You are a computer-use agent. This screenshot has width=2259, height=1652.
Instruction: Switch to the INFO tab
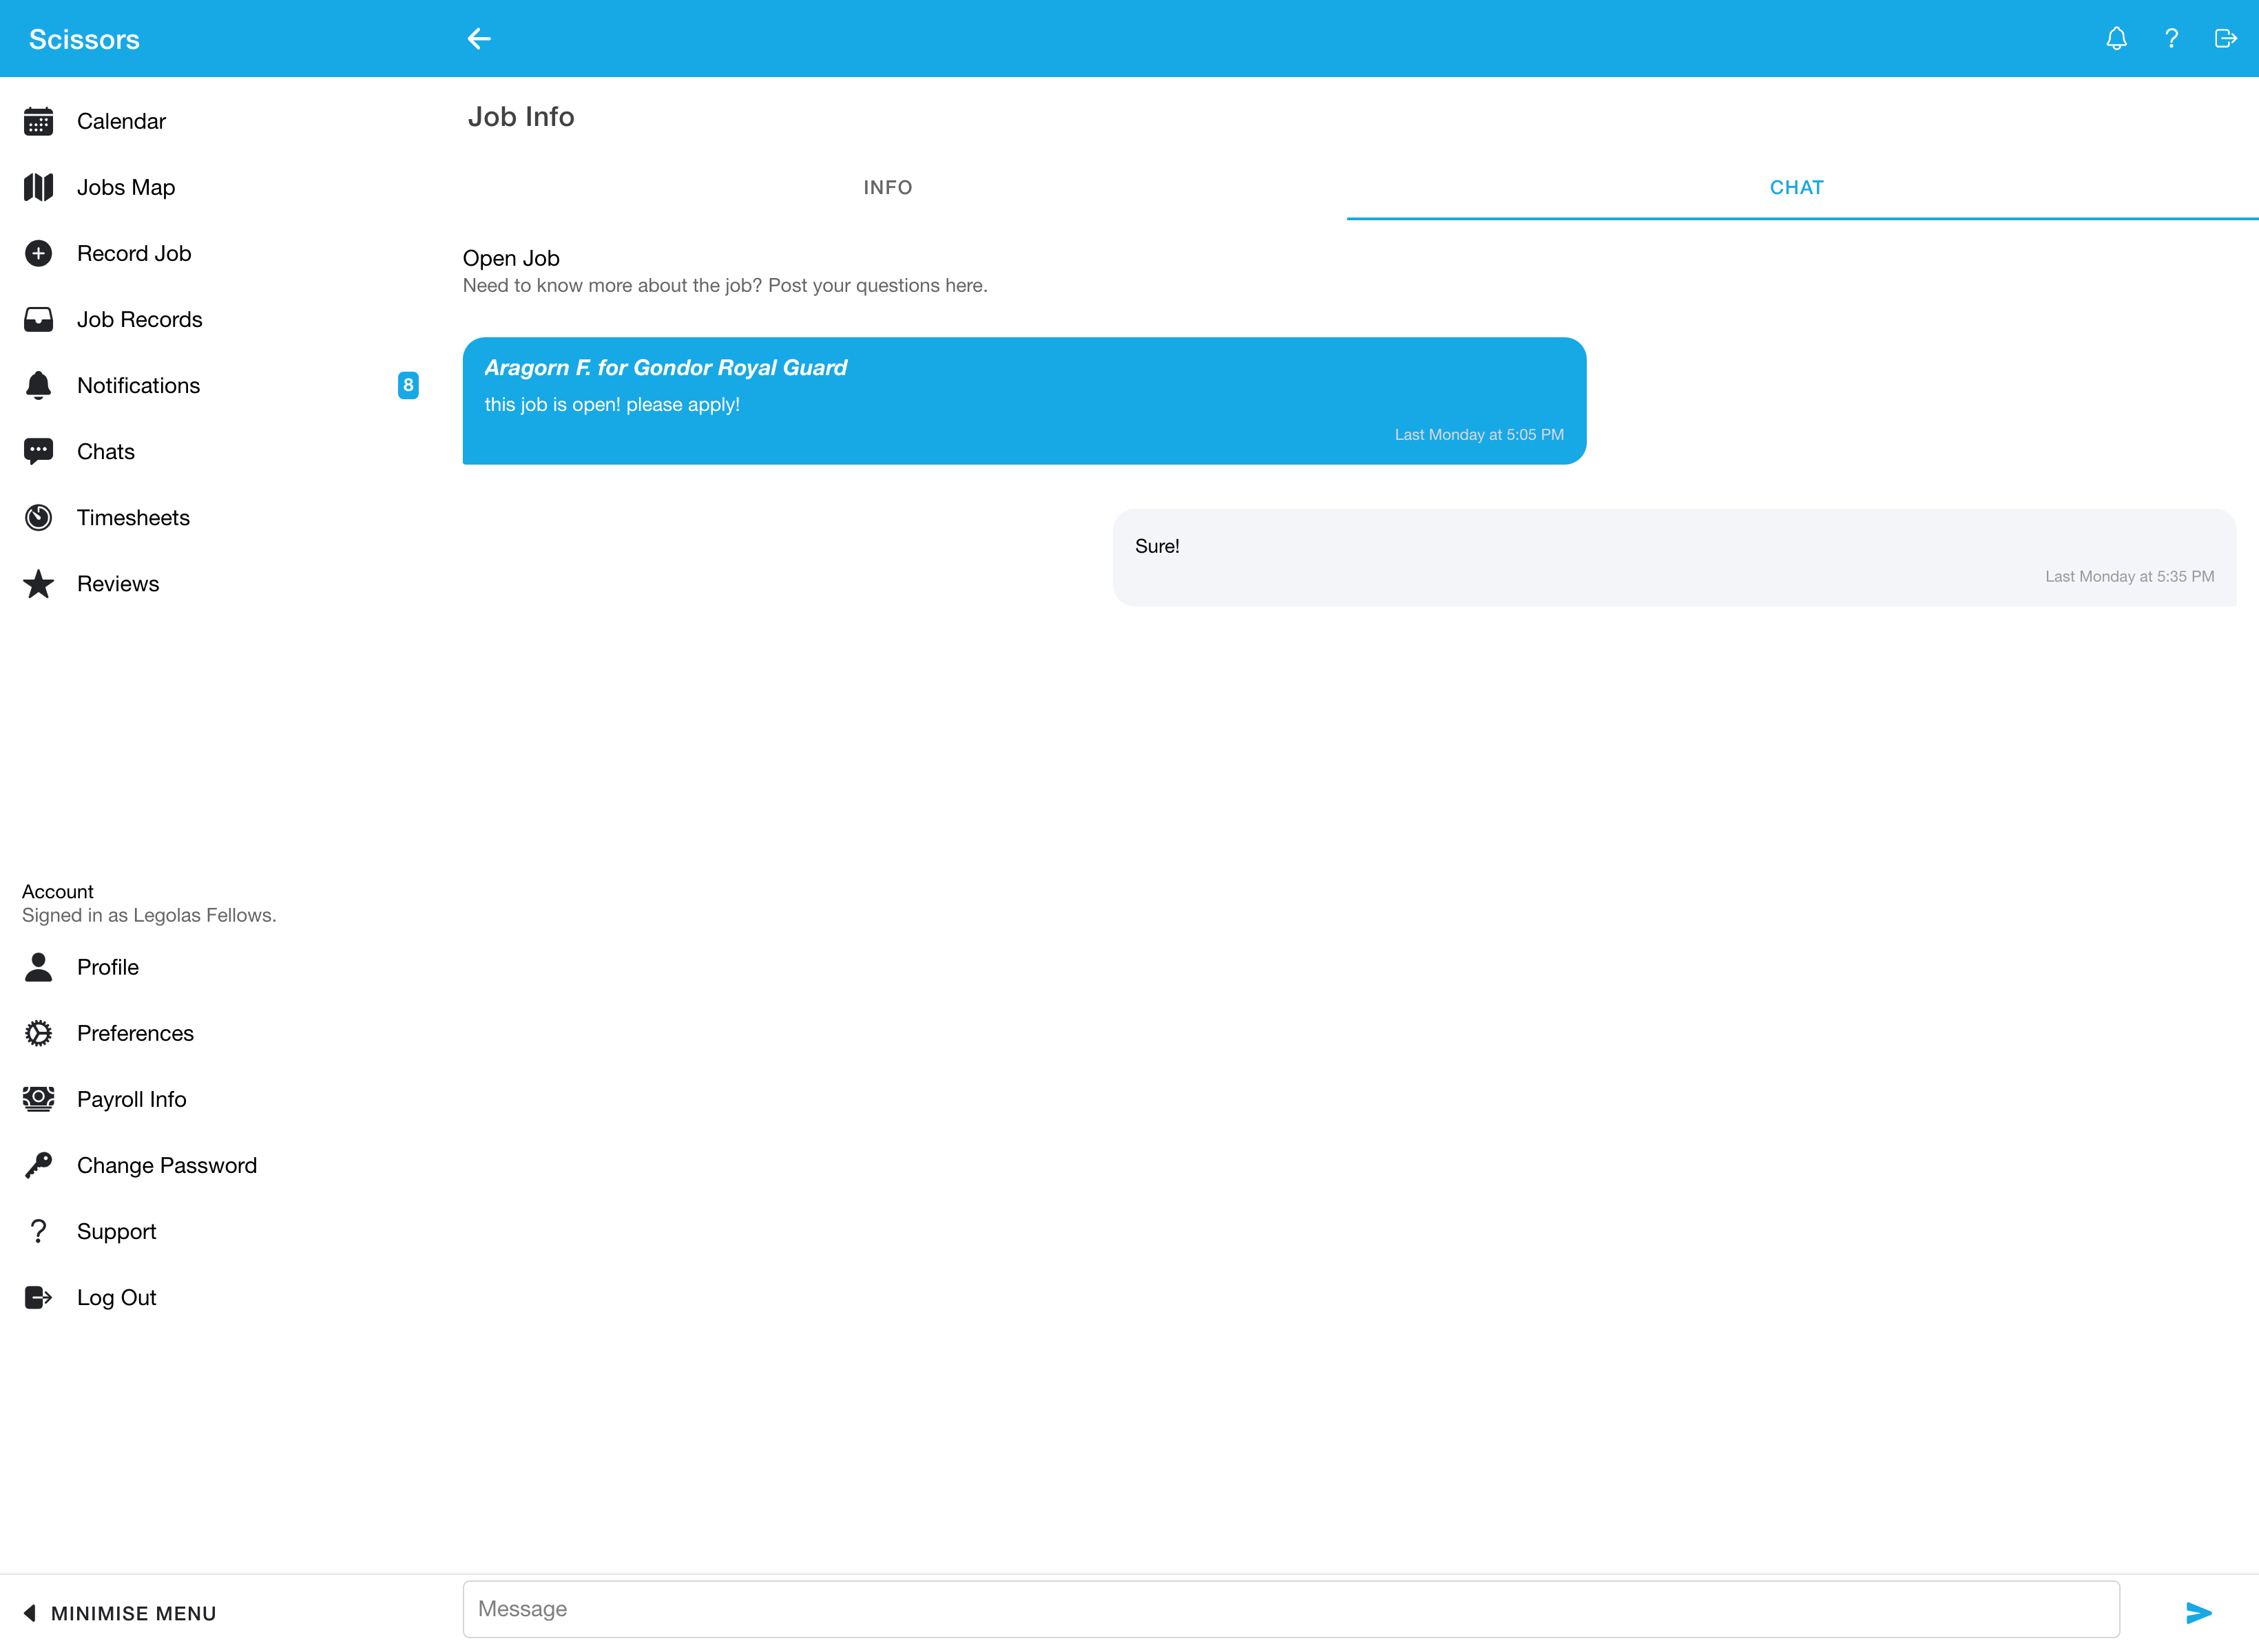887,187
